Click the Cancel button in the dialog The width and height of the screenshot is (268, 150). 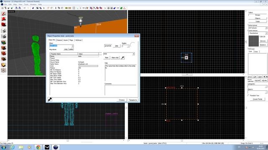click(122, 100)
